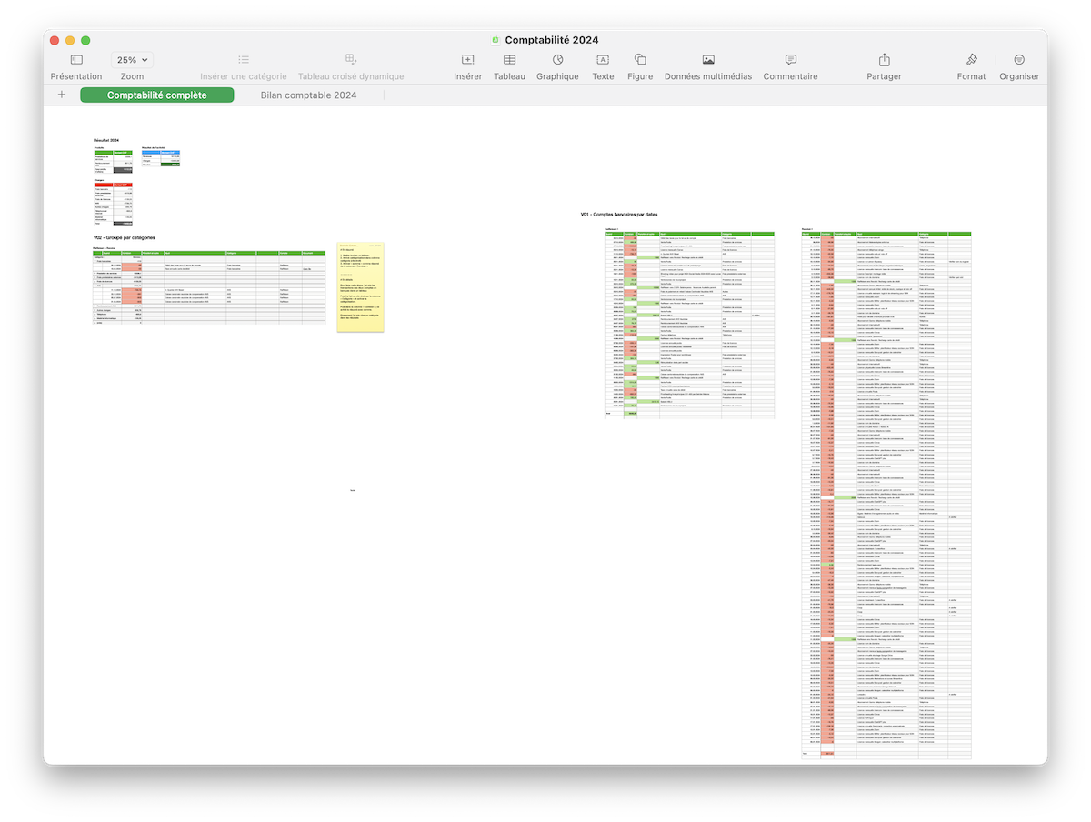This screenshot has width=1091, height=822.
Task: Switch to the Bilan comptable 2024 tab
Action: point(308,95)
